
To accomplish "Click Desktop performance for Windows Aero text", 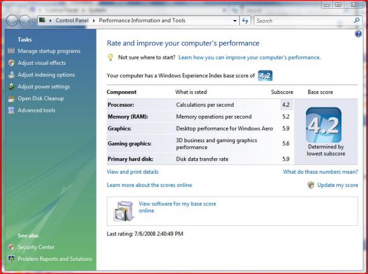I will [x=224, y=128].
